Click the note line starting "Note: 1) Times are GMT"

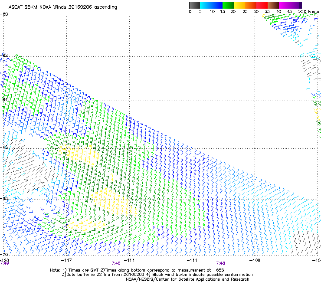(x=137, y=270)
